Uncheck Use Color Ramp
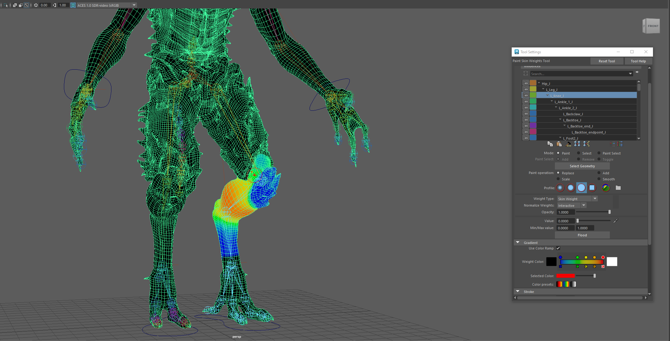 click(x=558, y=248)
